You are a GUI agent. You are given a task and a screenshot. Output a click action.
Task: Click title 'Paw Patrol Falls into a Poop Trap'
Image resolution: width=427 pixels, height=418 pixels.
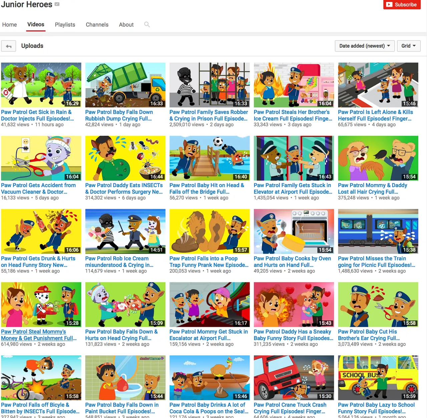point(209,262)
